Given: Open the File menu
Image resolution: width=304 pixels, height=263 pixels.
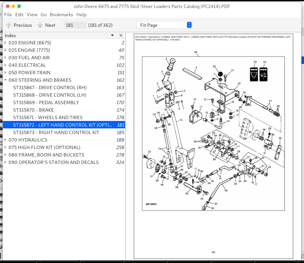Looking at the screenshot, I should coord(8,15).
